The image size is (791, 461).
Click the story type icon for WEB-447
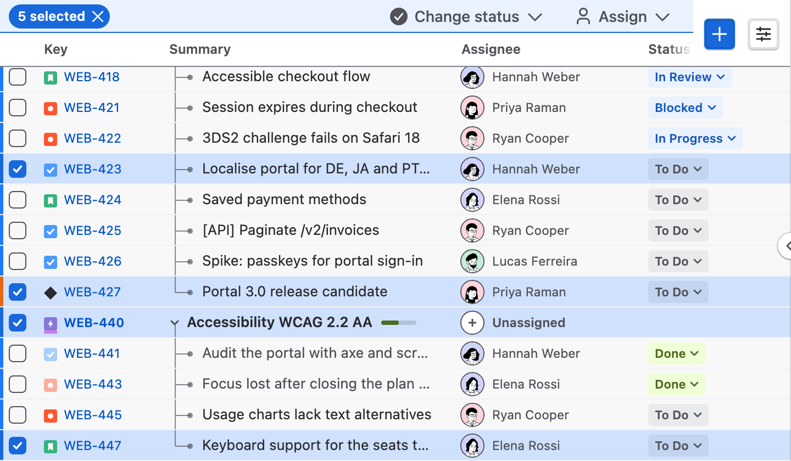pyautogui.click(x=51, y=446)
